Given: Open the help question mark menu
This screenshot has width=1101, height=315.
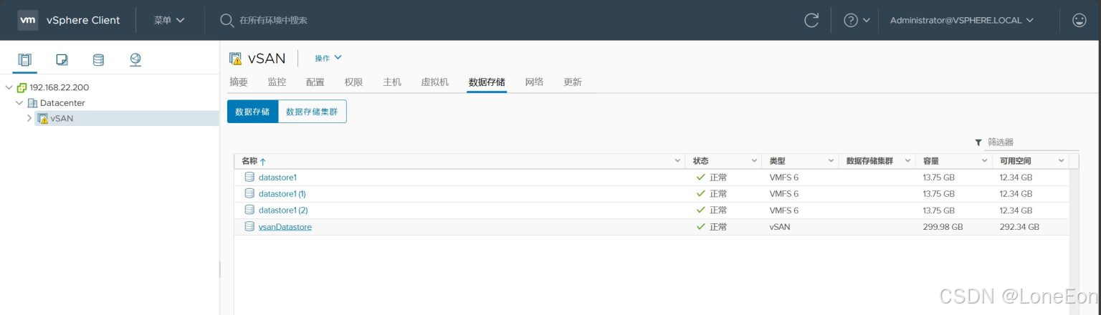Looking at the screenshot, I should point(857,20).
